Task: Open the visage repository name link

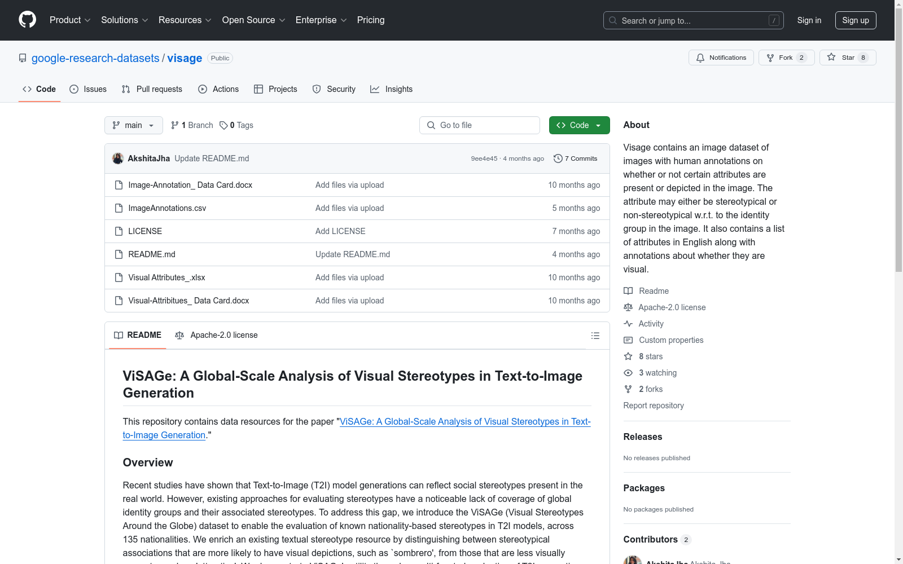Action: [185, 58]
